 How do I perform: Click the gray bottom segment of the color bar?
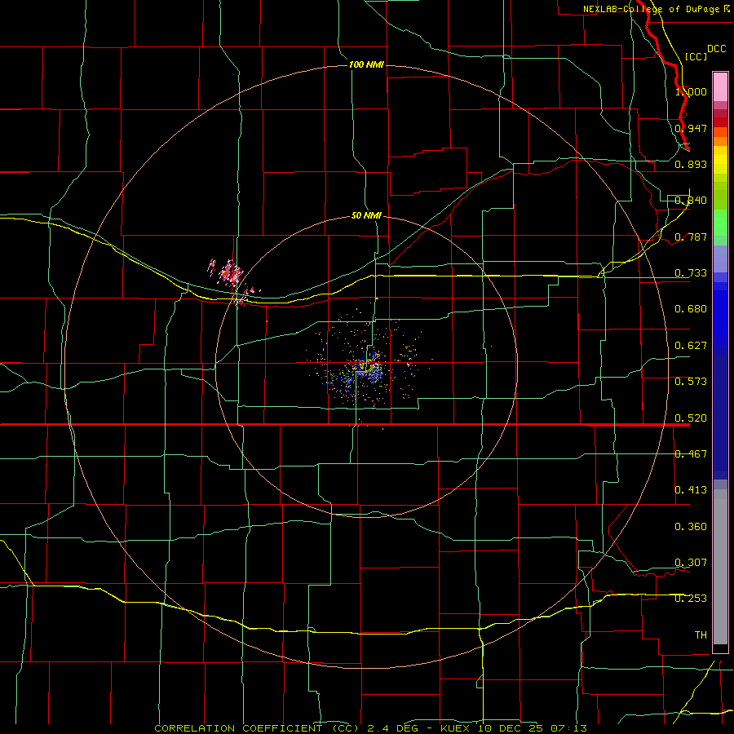[x=720, y=567]
